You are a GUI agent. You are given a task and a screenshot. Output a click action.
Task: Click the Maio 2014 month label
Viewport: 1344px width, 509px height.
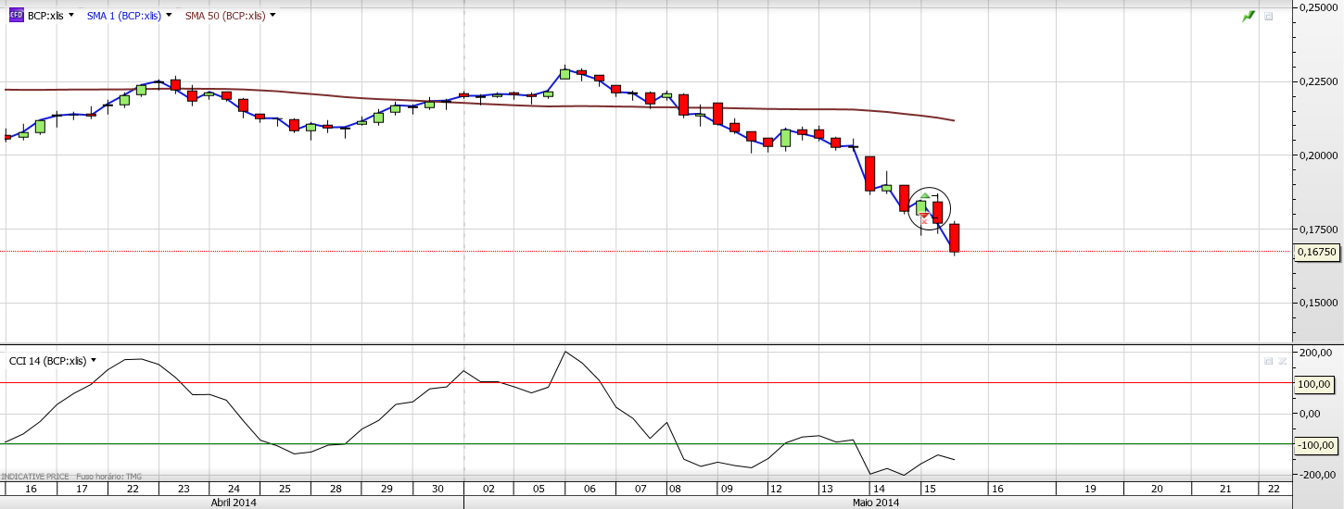click(876, 503)
